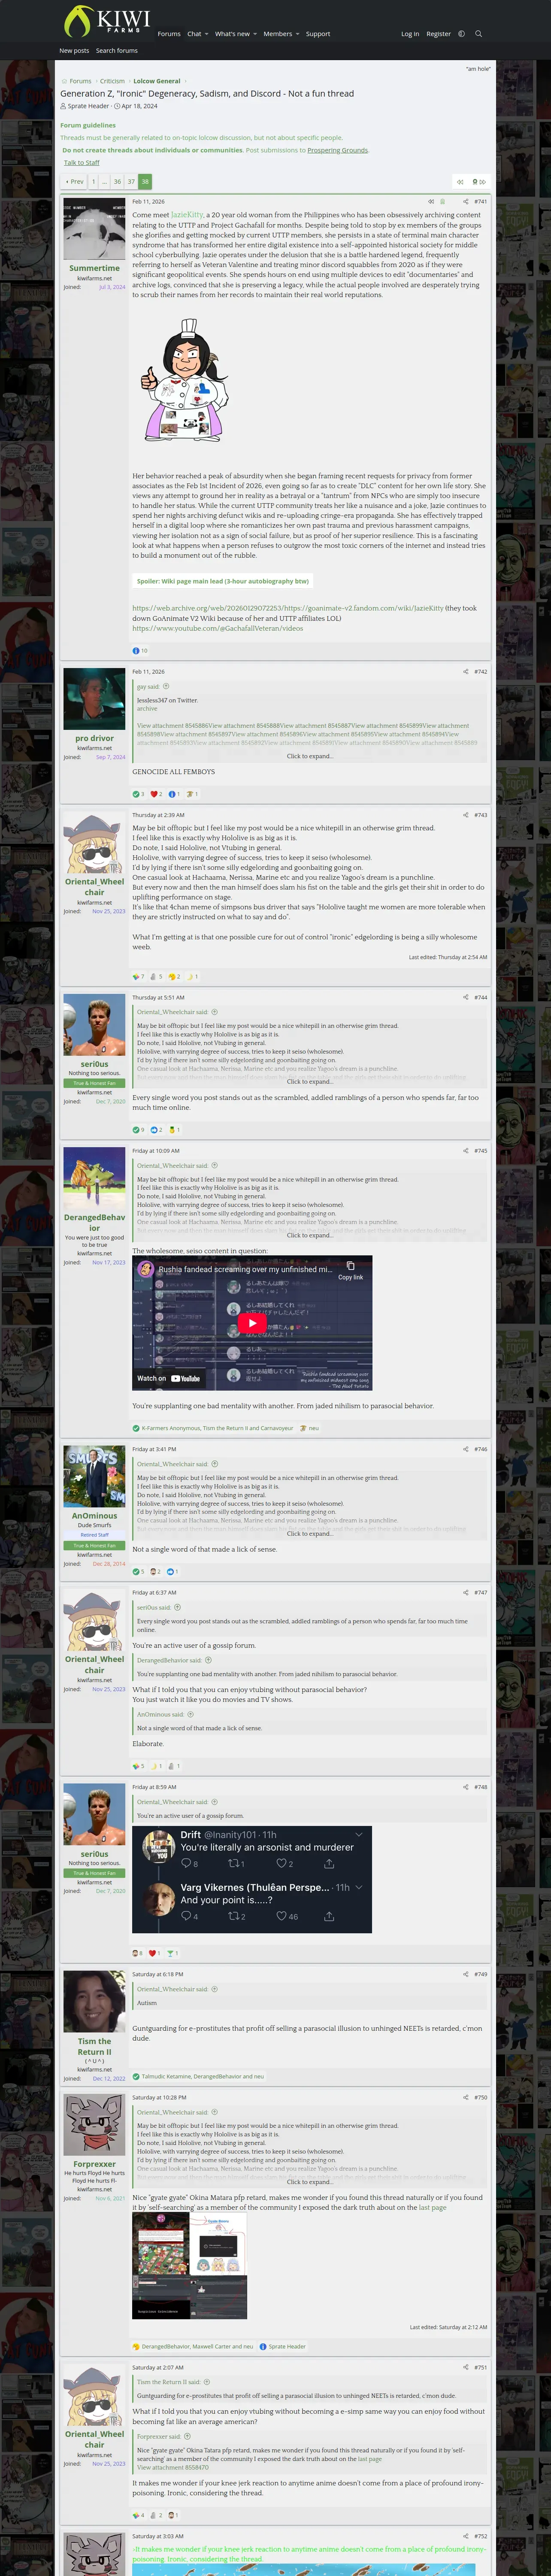Screen dimensions: 551x2576
Task: Click the Talk to Staff link
Action: (82, 163)
